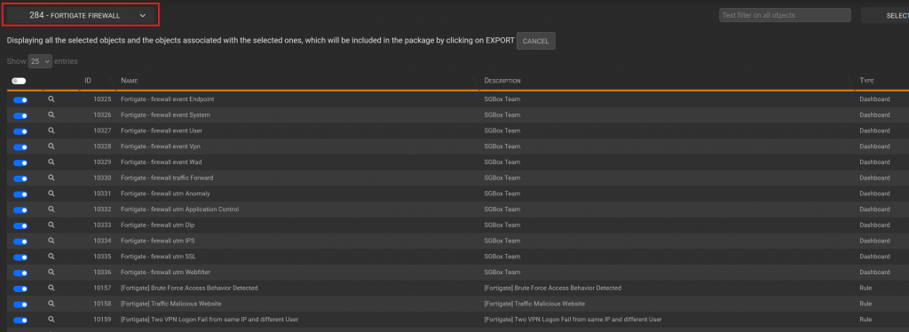The width and height of the screenshot is (909, 332).
Task: Open magnifier for Traffic Malicious Website rule
Action: tap(51, 304)
